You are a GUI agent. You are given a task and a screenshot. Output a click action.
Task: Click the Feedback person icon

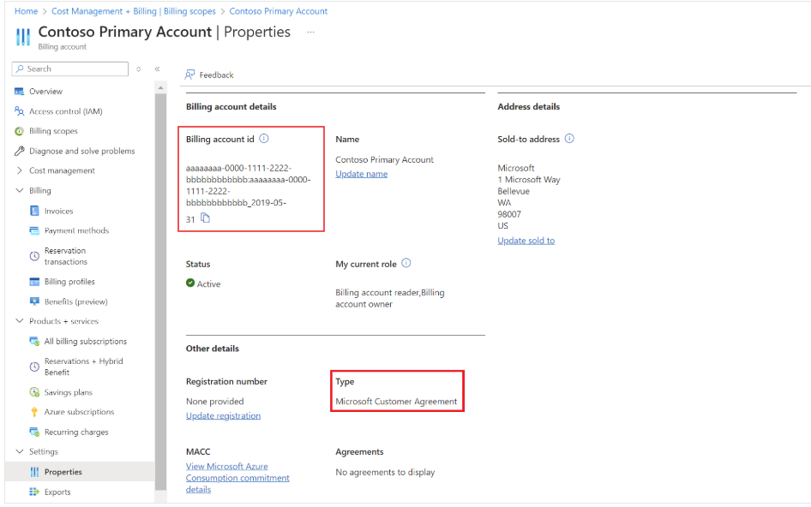[189, 75]
